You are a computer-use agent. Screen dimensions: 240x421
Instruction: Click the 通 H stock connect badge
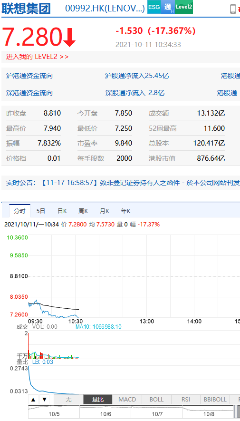click(168, 7)
